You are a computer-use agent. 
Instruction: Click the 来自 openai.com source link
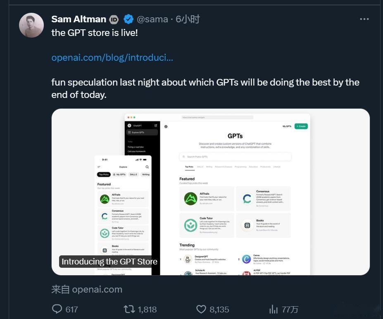pos(87,289)
